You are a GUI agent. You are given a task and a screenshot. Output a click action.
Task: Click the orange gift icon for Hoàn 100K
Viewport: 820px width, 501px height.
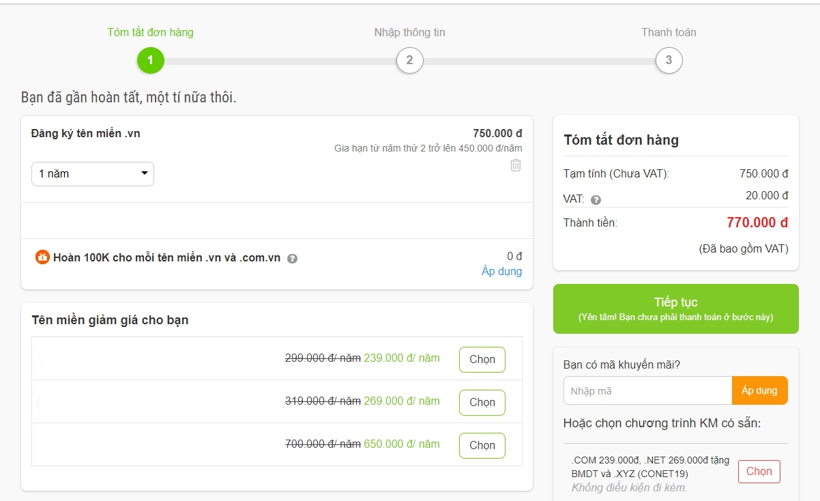(42, 257)
